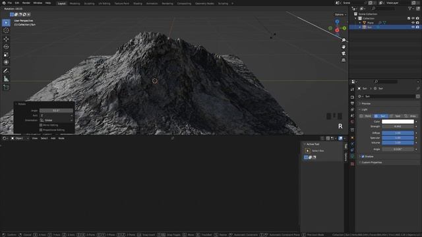
Task: Set light type to Point
Action: pos(366,116)
